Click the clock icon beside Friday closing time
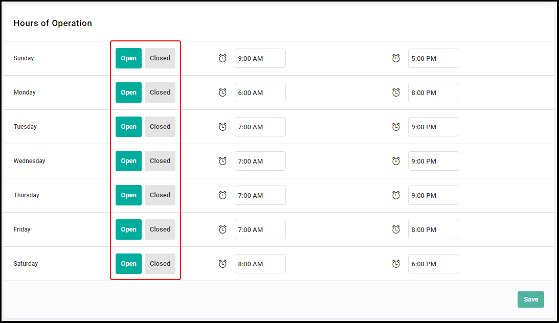 click(396, 229)
